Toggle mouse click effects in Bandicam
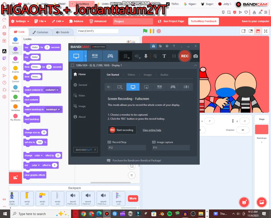271x218 pixels. tap(155, 56)
